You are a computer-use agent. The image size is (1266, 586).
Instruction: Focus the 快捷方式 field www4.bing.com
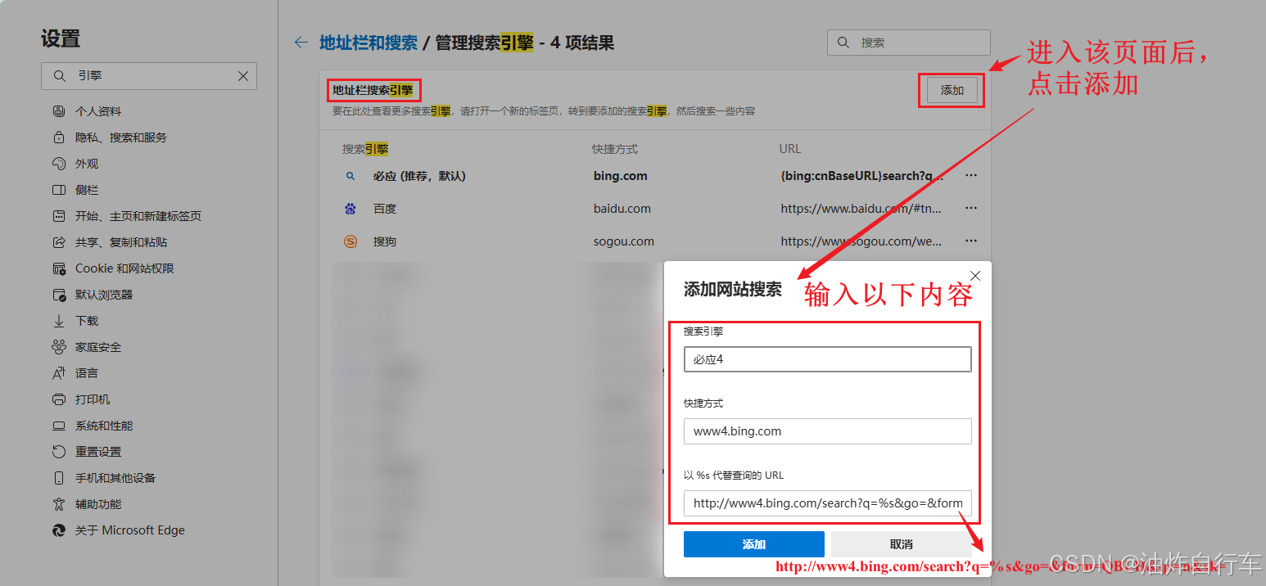point(828,431)
